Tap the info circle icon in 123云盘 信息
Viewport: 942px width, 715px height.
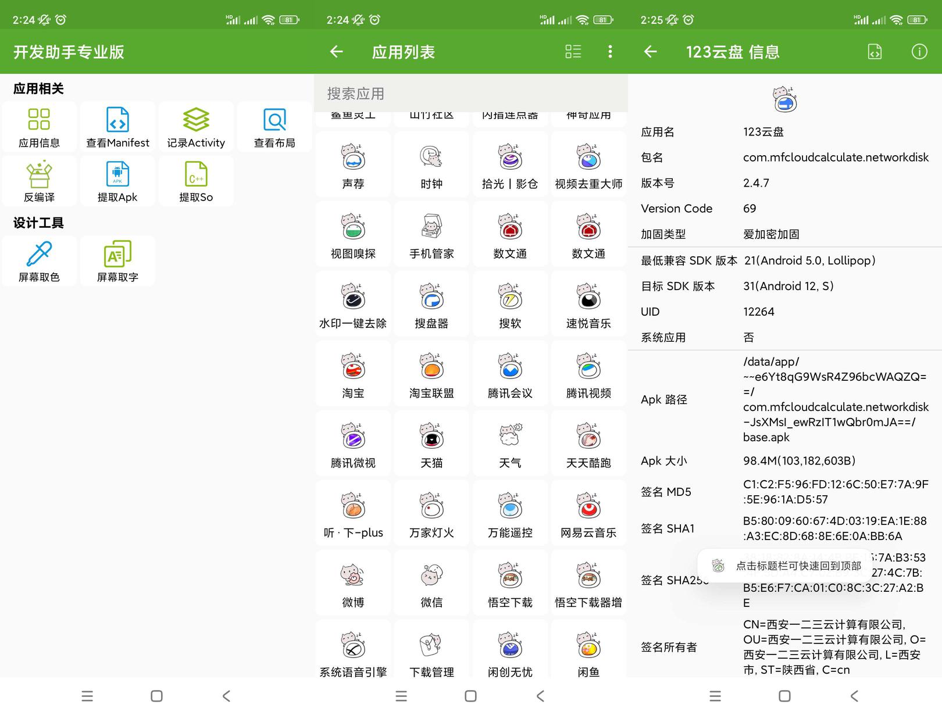coord(919,52)
